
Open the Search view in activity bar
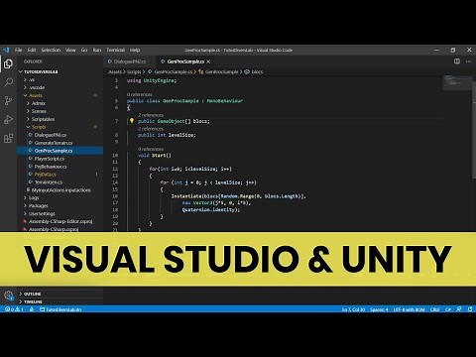click(x=8, y=82)
